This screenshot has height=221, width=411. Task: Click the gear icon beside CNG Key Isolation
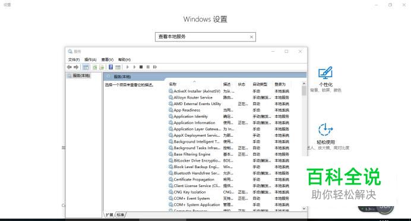(171, 192)
